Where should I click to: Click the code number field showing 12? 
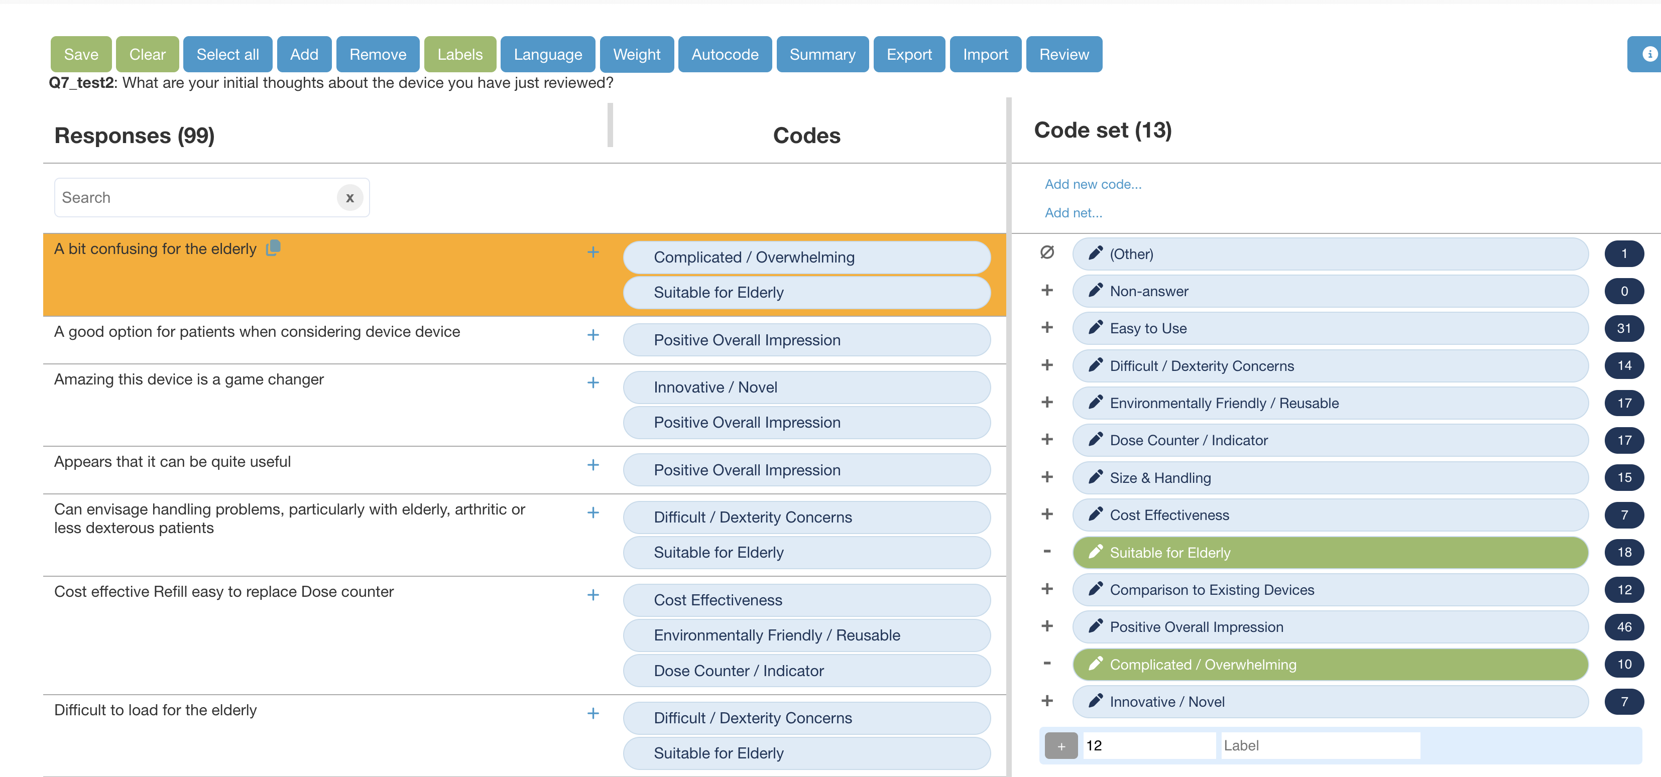click(x=1149, y=746)
